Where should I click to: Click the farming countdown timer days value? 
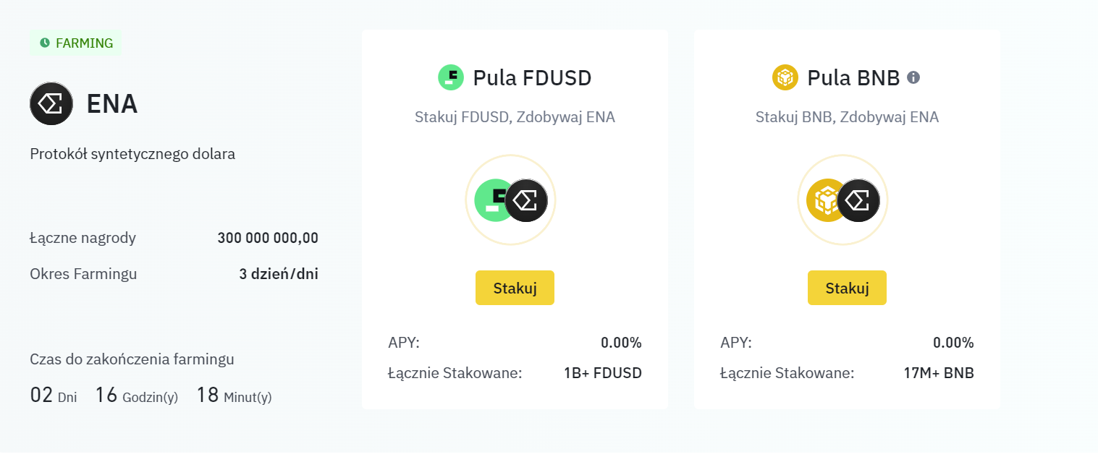tap(42, 395)
